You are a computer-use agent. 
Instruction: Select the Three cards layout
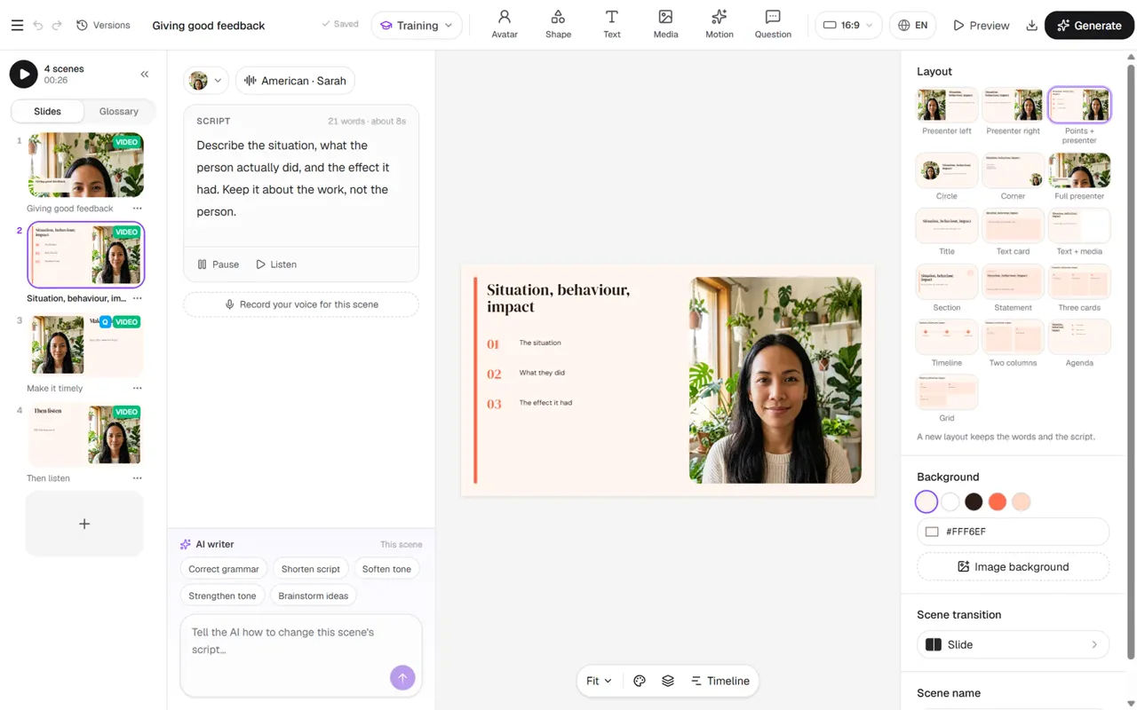(1079, 288)
